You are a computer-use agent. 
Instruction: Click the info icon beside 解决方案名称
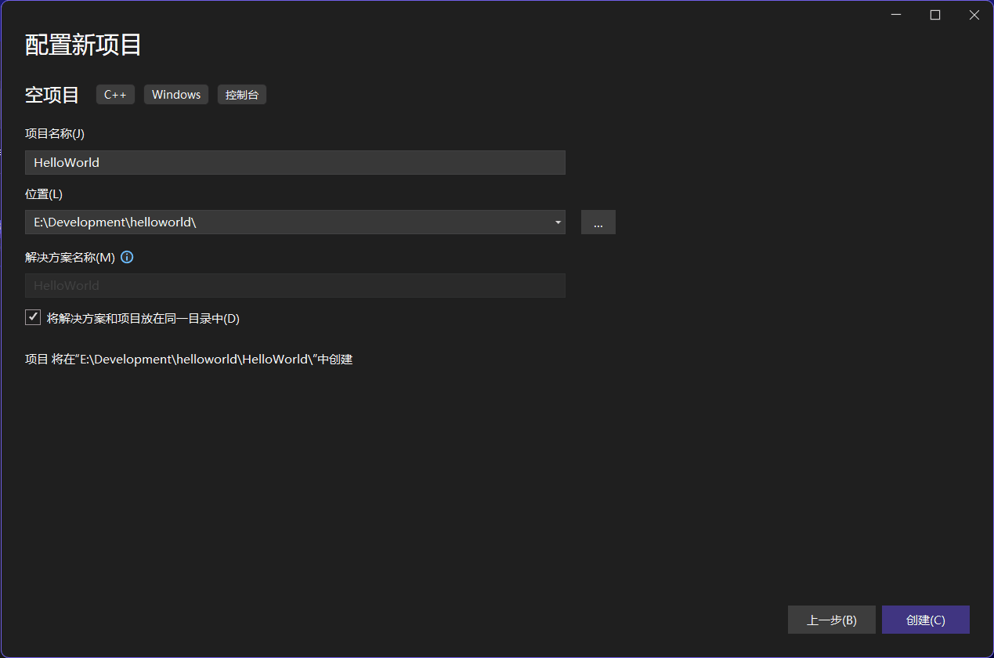tap(127, 257)
